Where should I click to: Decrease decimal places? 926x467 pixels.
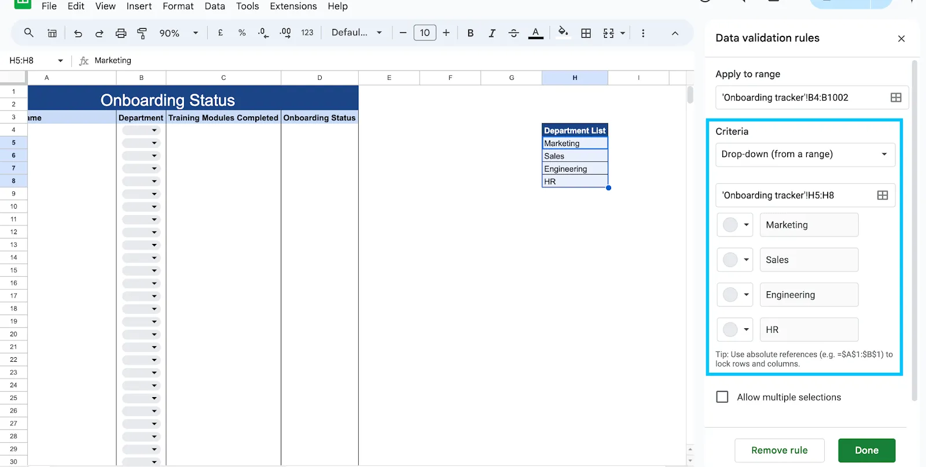263,33
